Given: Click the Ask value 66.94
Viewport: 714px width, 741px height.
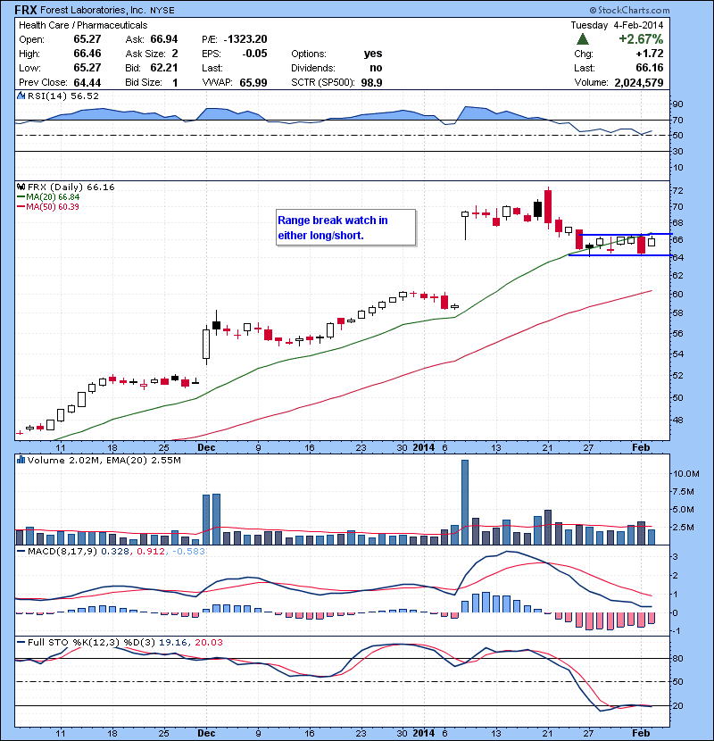Looking at the screenshot, I should point(164,38).
